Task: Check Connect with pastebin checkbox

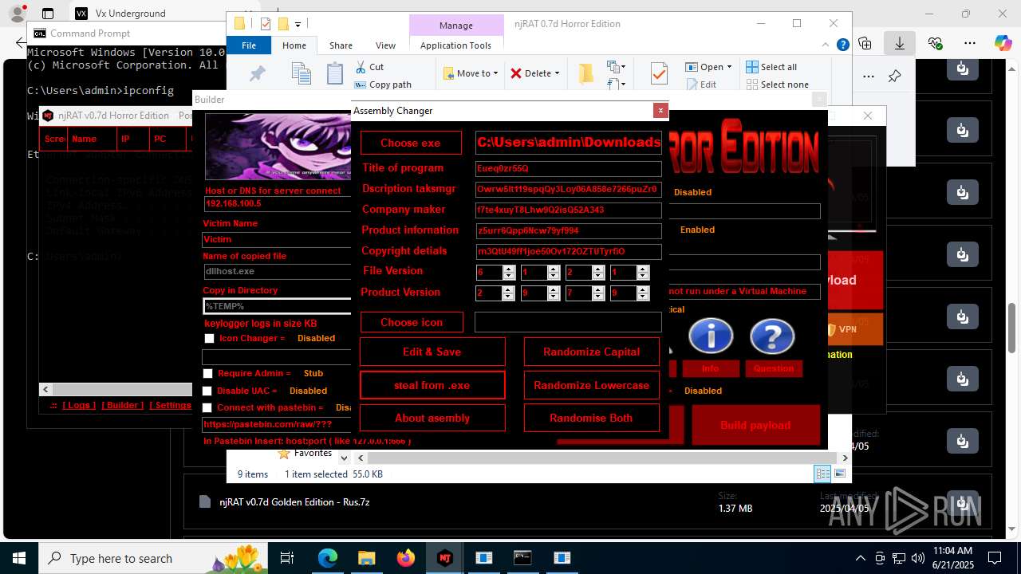Action: pyautogui.click(x=208, y=408)
